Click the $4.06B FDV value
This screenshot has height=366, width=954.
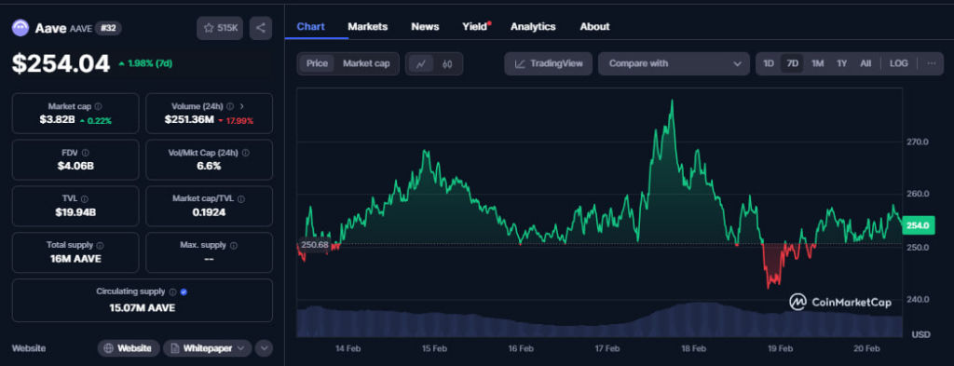75,166
